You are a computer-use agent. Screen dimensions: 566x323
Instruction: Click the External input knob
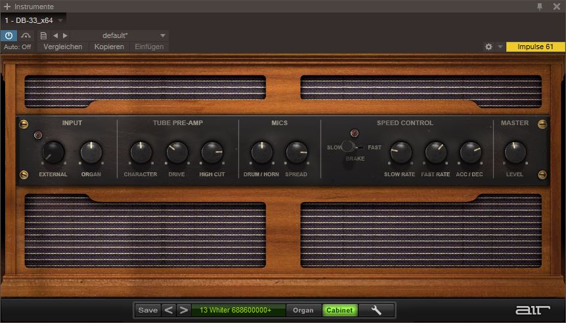[53, 152]
